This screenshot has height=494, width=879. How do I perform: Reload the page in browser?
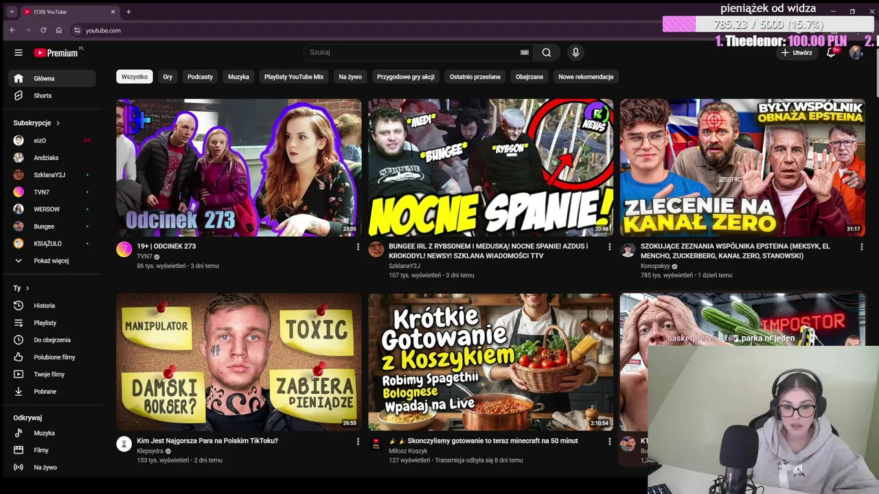click(43, 30)
